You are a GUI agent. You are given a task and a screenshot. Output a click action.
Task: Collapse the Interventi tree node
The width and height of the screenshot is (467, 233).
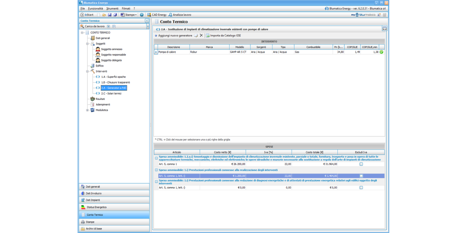[88, 71]
